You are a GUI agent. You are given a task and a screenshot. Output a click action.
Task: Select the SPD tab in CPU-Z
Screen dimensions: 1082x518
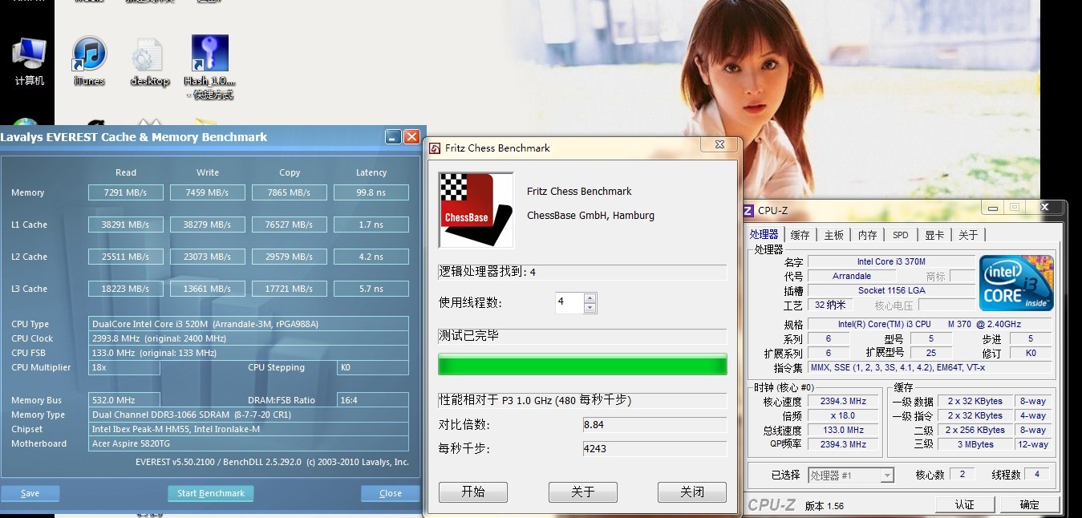point(901,235)
